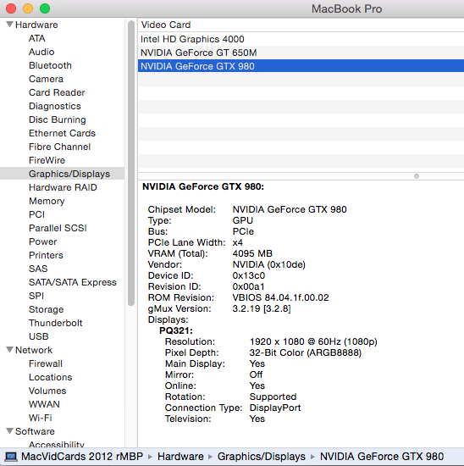Show Power information
The image size is (464, 466).
pyautogui.click(x=42, y=241)
